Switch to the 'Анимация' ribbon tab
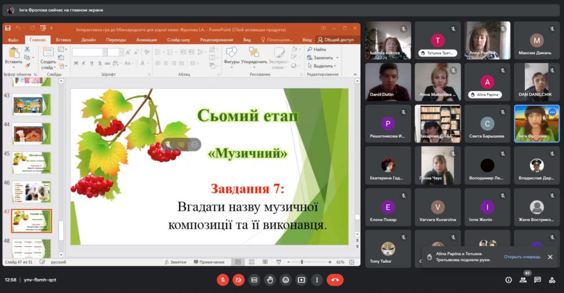This screenshot has height=293, width=564. [147, 40]
